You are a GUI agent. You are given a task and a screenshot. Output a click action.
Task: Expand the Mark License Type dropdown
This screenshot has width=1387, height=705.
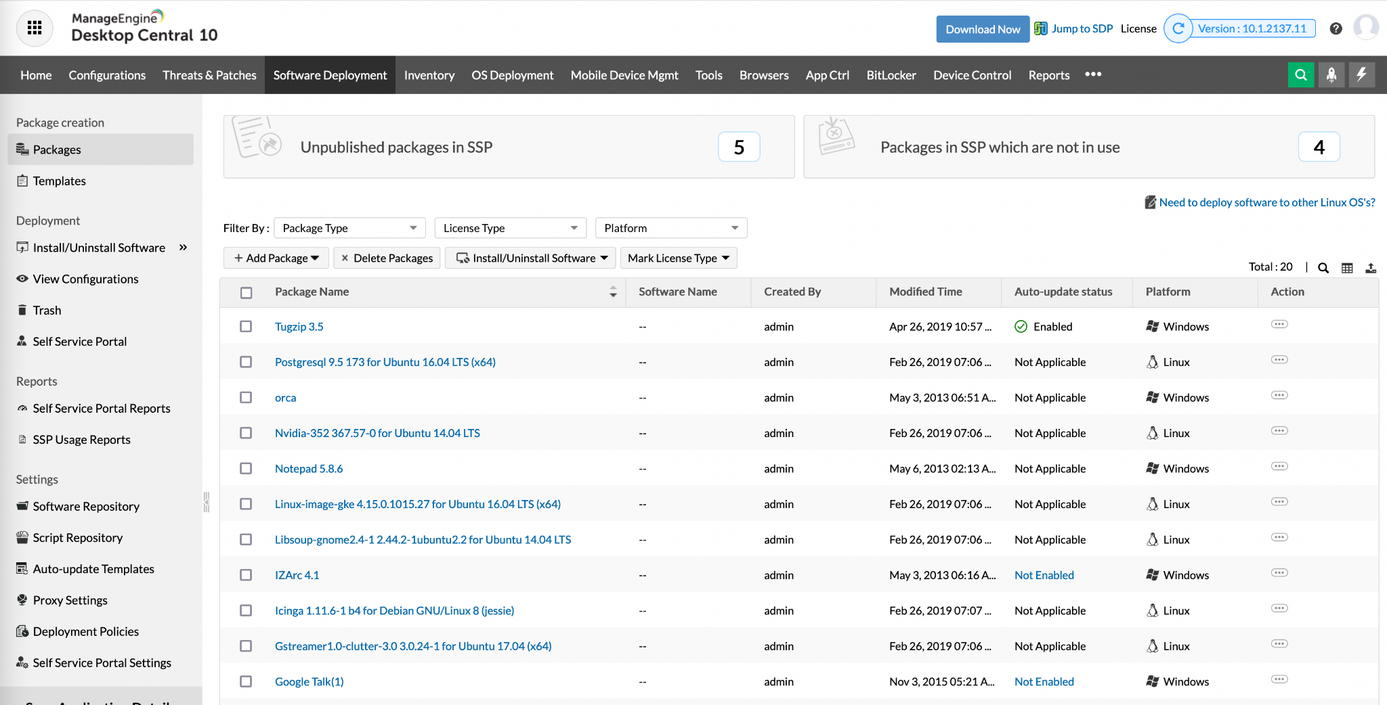tap(679, 258)
